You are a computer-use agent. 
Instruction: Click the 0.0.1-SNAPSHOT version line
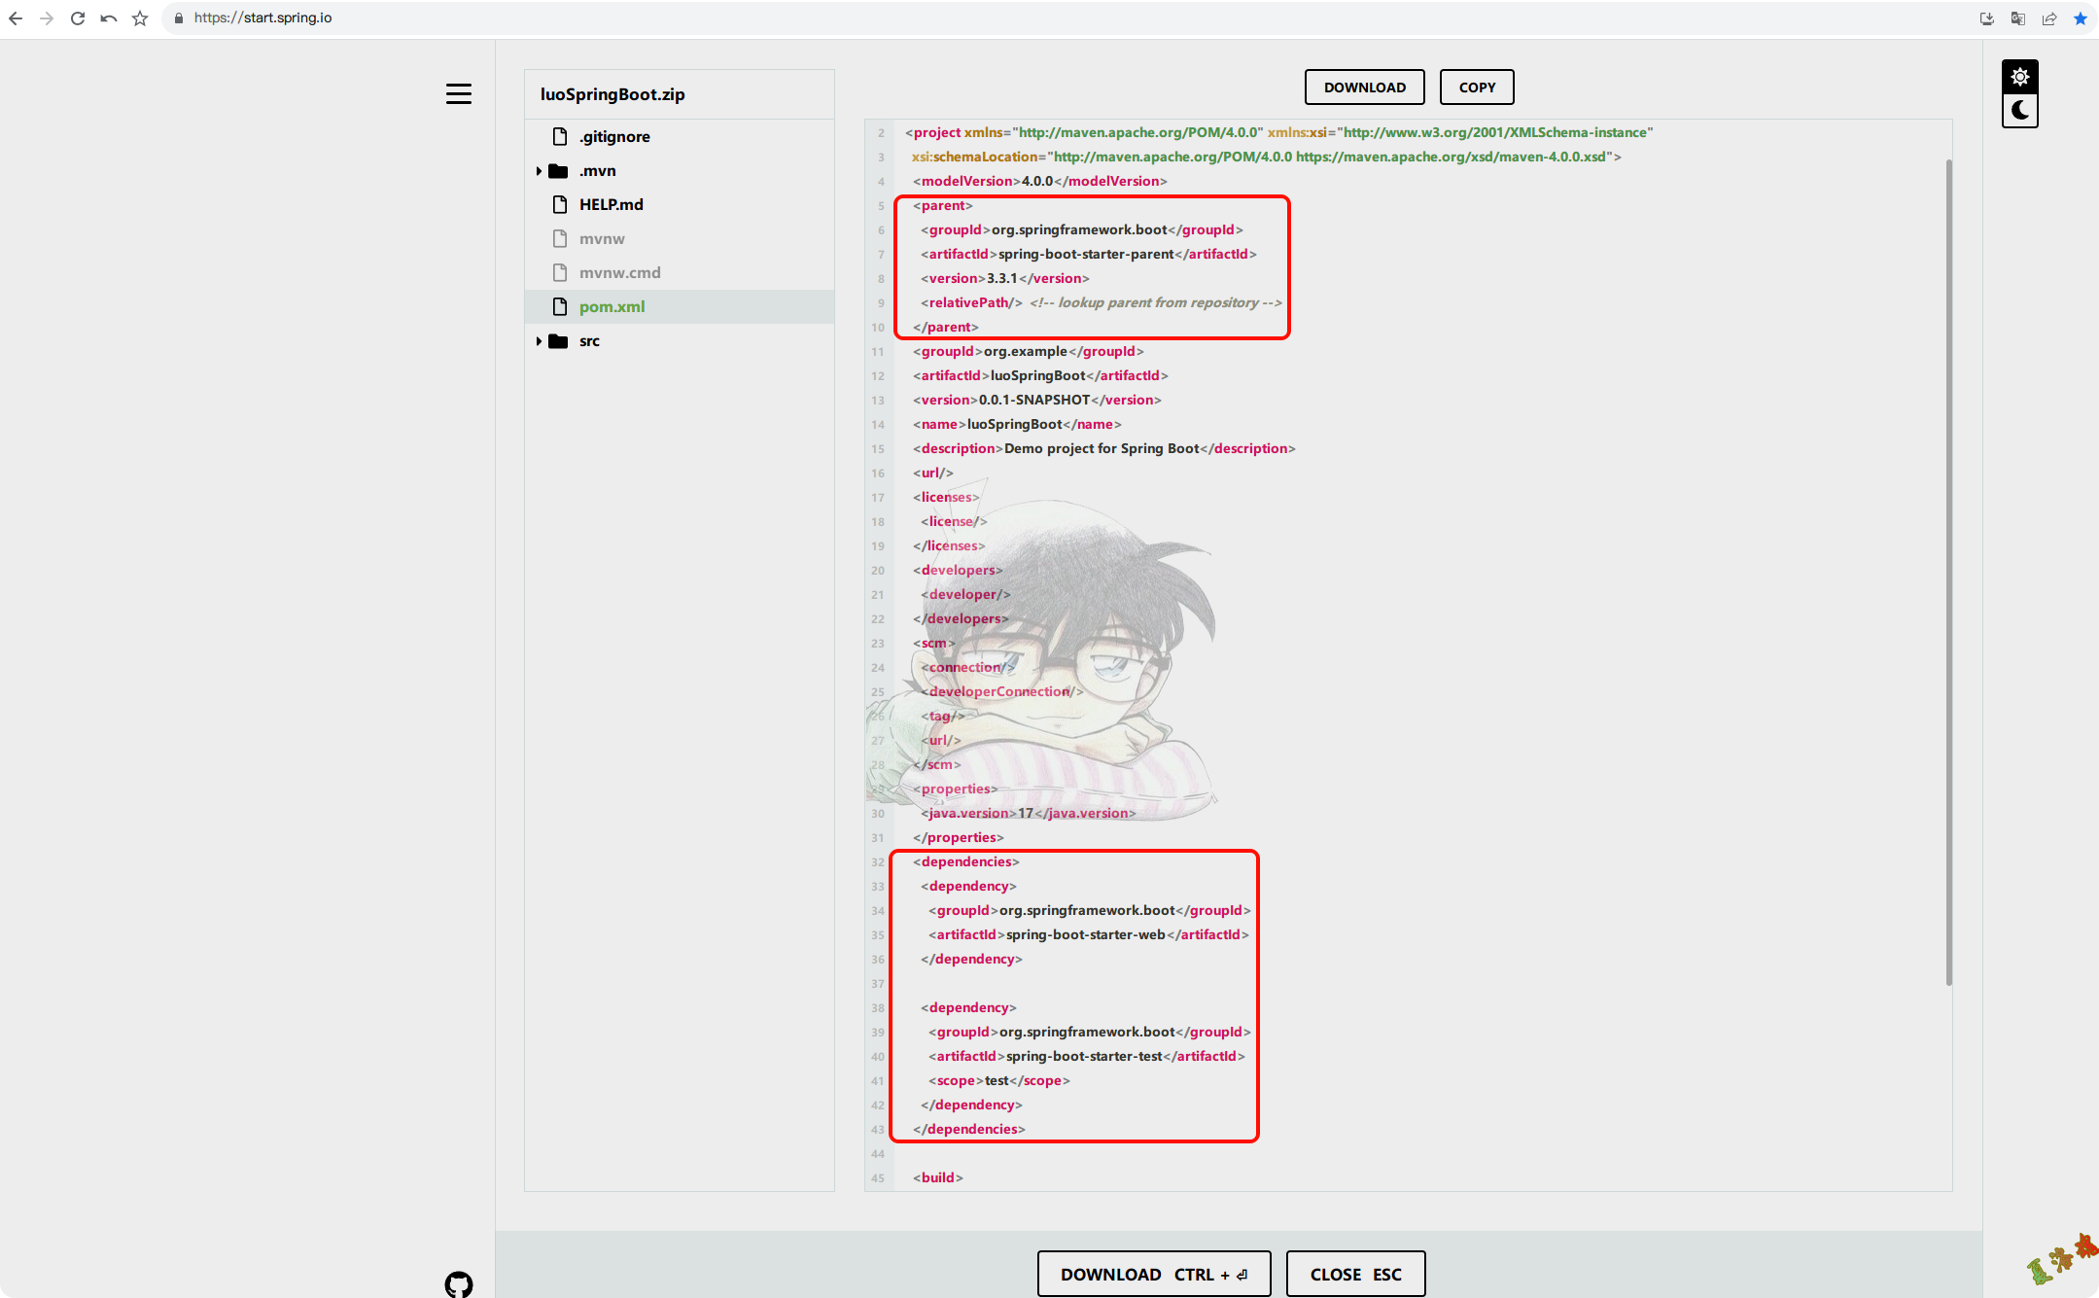pyautogui.click(x=1037, y=400)
